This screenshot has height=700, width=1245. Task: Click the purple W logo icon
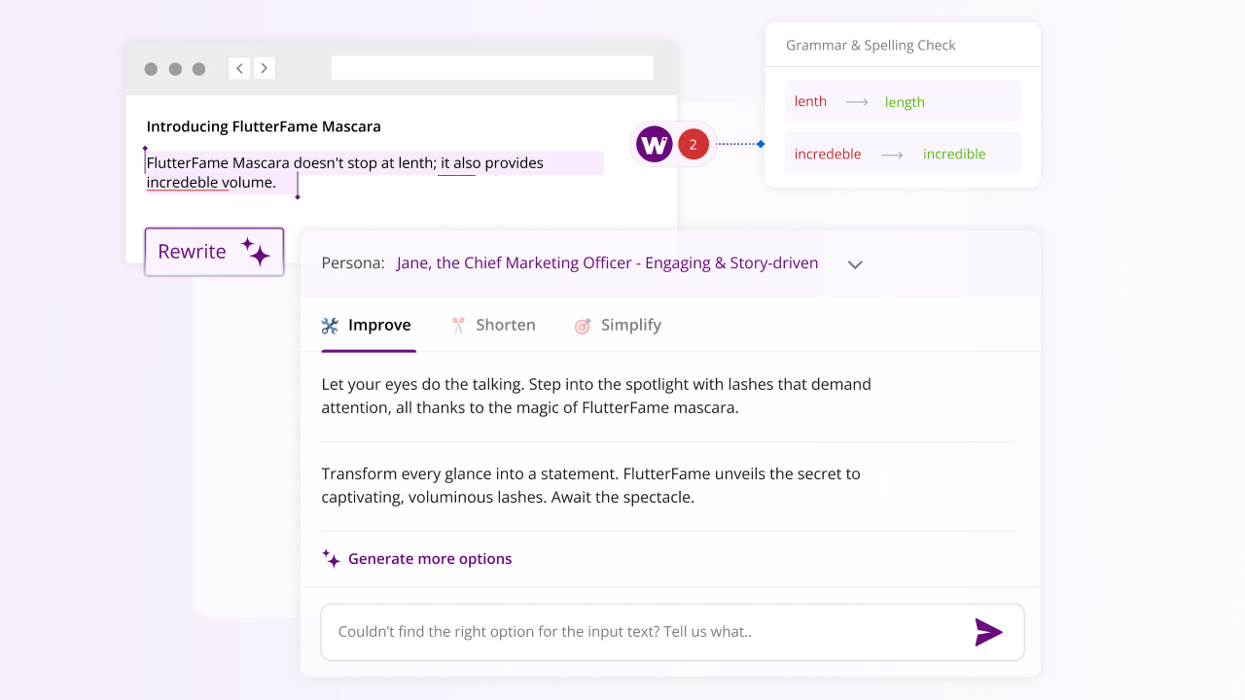pyautogui.click(x=655, y=145)
